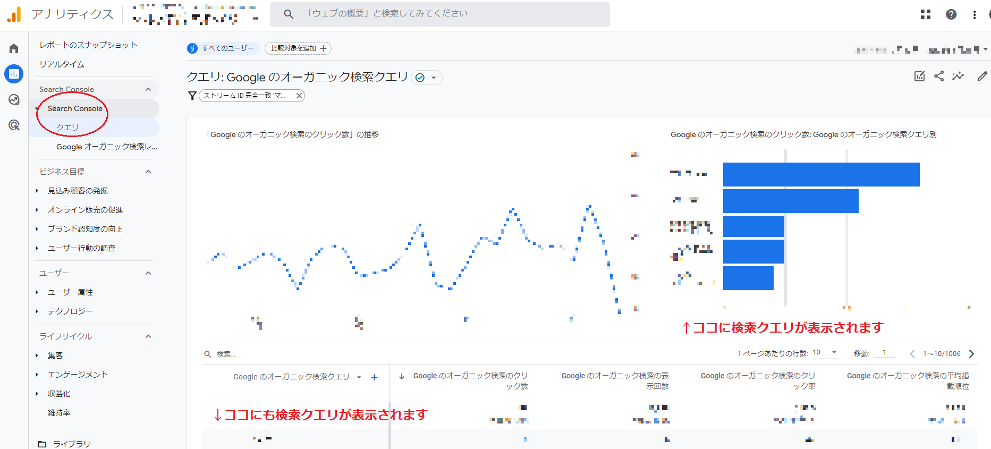Expand the ユーザー行動の調査 item

(37, 248)
